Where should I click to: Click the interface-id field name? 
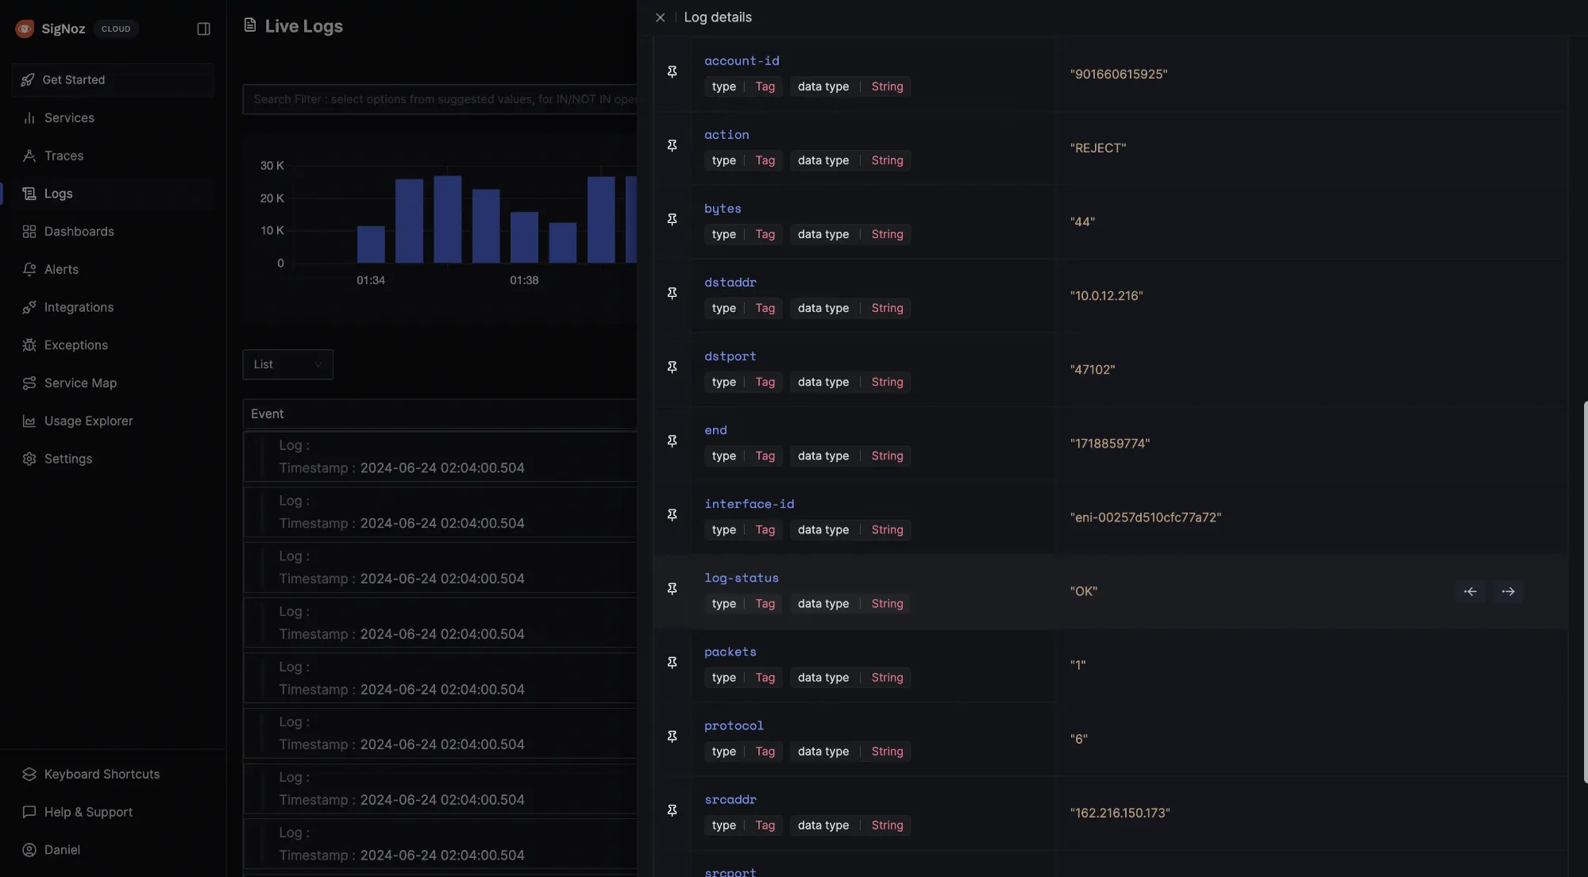coord(749,504)
